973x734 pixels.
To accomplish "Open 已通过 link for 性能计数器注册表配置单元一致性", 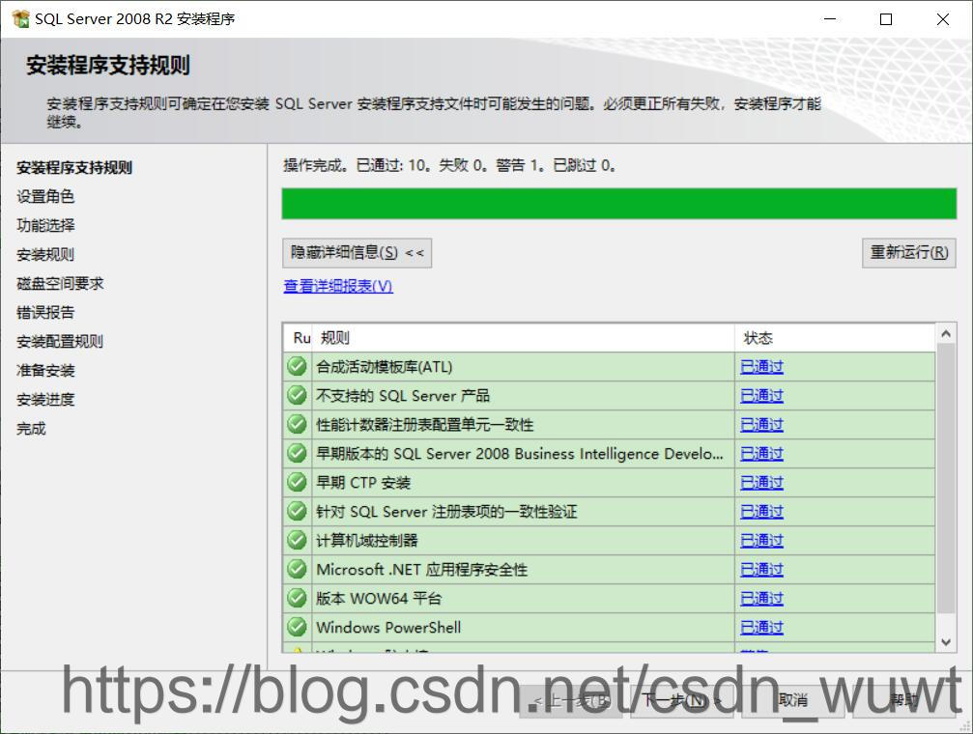I will tap(761, 424).
